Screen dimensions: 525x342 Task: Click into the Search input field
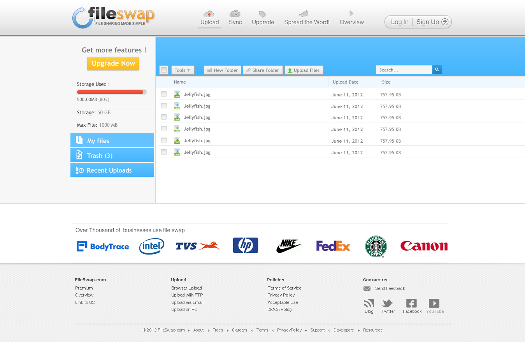click(x=404, y=70)
